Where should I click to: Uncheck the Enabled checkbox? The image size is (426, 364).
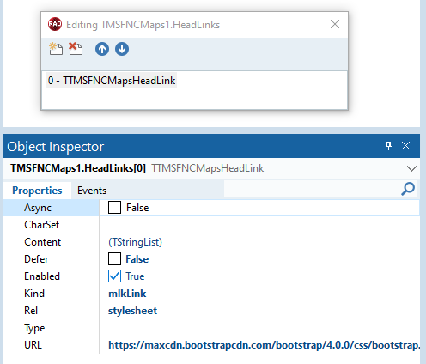(x=114, y=276)
